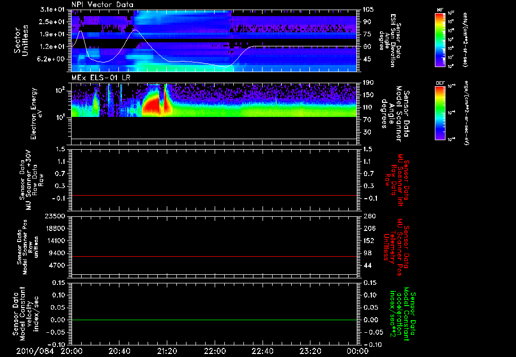Viewport: 516px width, 357px height.
Task: Click red trace in scanner position panel
Action: point(214,256)
